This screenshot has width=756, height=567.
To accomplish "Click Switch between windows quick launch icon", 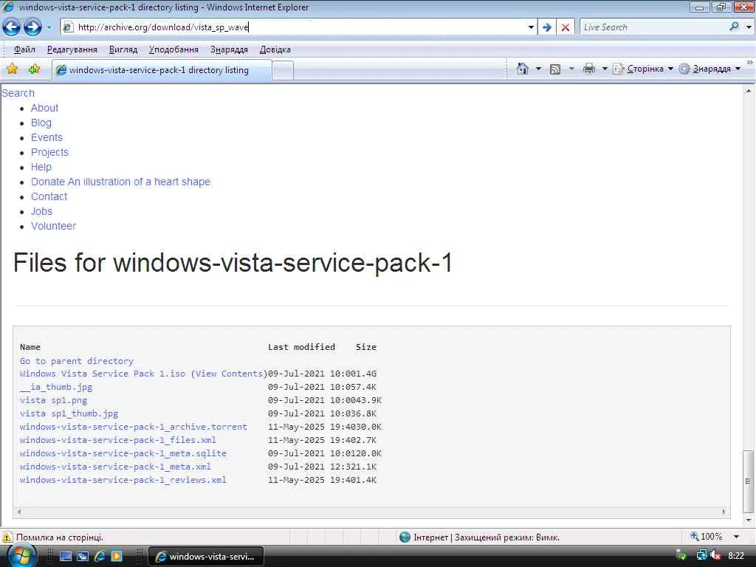I will 83,556.
